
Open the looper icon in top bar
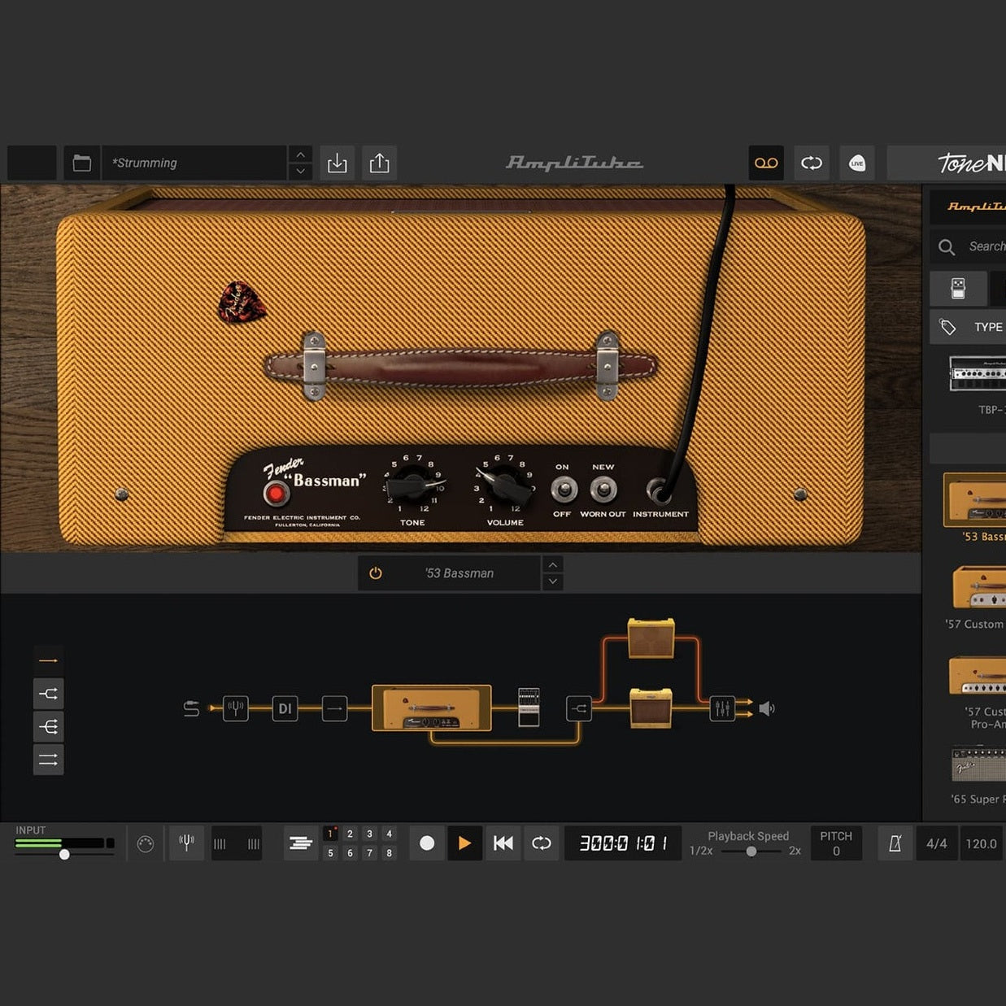point(812,163)
